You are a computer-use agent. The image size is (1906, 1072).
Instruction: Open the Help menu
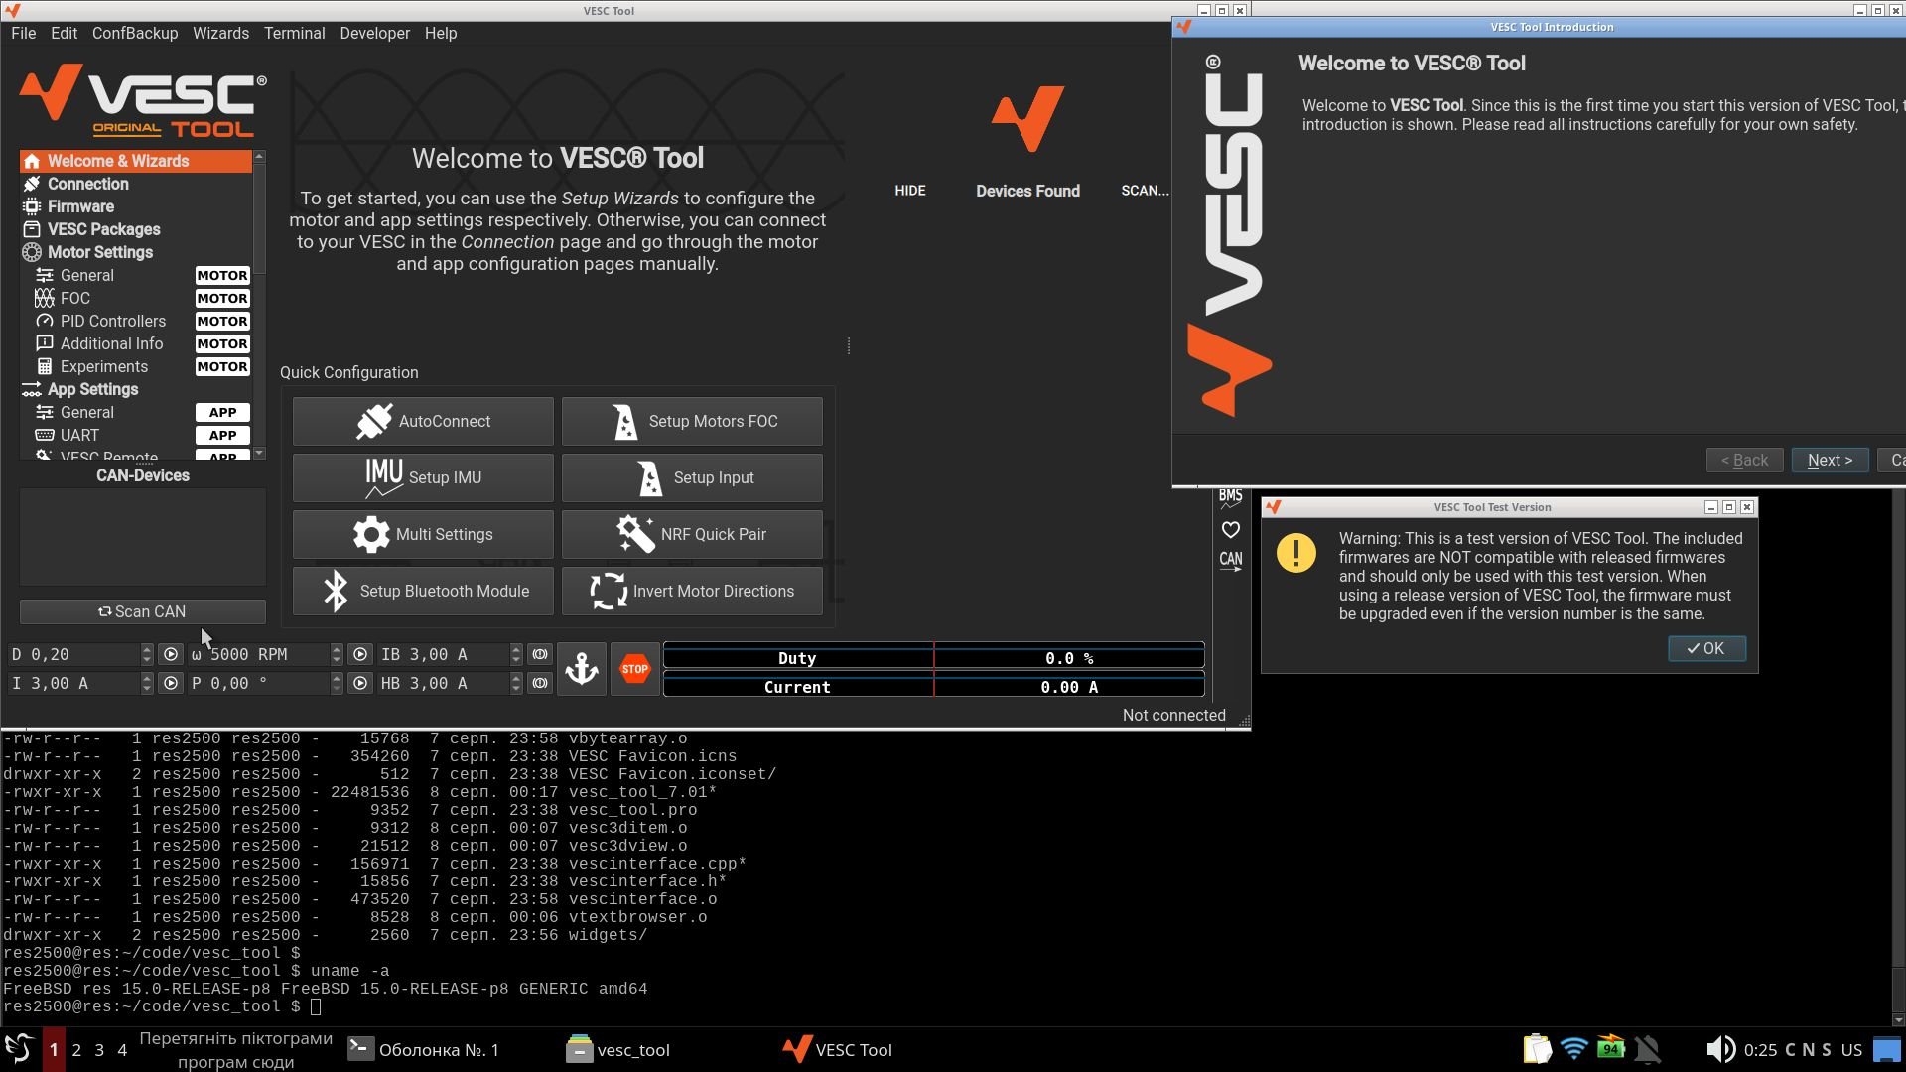click(441, 33)
